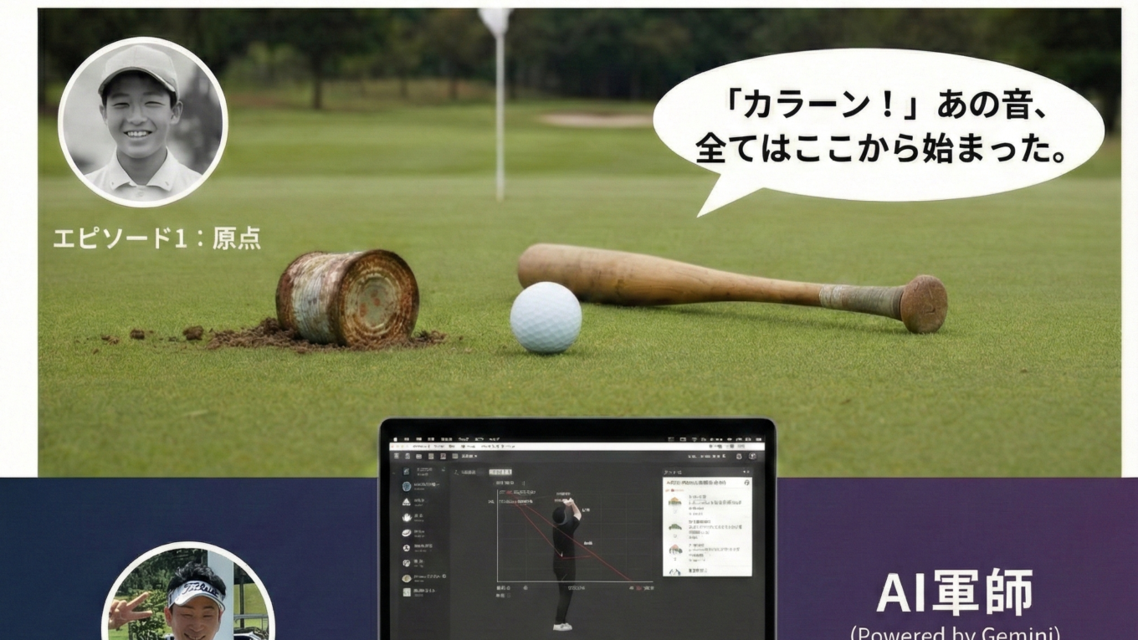
Task: Click the highlighted tab above the swing graph
Action: pos(500,473)
